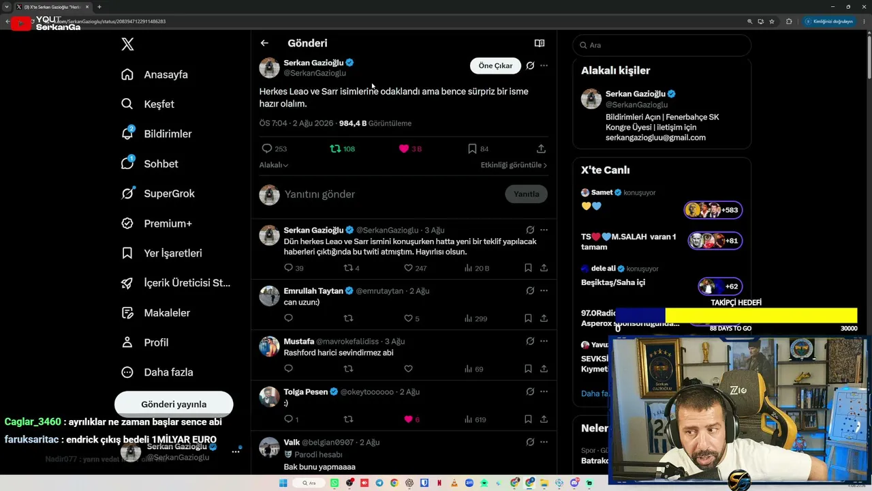The height and width of the screenshot is (491, 872).
Task: Click the Gönderi yayınla button
Action: pyautogui.click(x=174, y=404)
